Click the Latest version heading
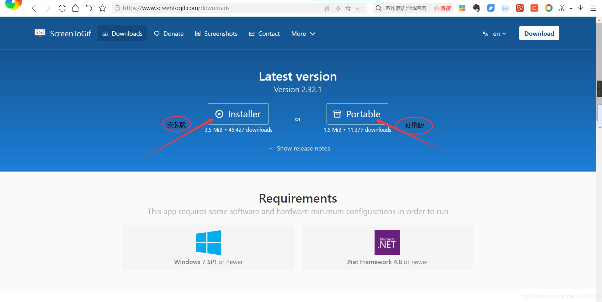The width and height of the screenshot is (602, 302). click(x=298, y=77)
